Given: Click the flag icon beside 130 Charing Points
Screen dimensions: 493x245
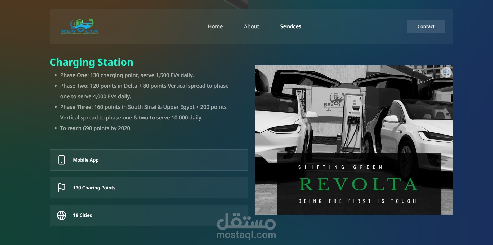Looking at the screenshot, I should (x=61, y=188).
